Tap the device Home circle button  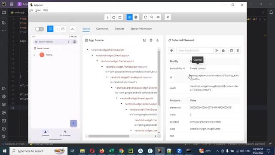[x=113, y=17]
